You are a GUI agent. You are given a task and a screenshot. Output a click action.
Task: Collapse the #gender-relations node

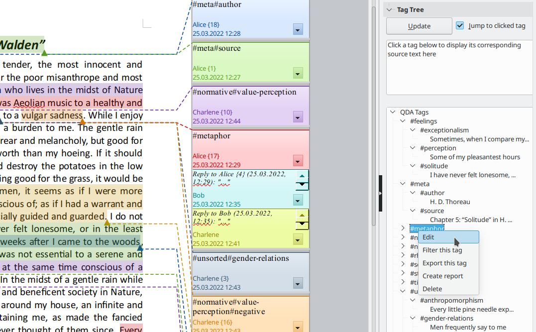[x=413, y=318]
